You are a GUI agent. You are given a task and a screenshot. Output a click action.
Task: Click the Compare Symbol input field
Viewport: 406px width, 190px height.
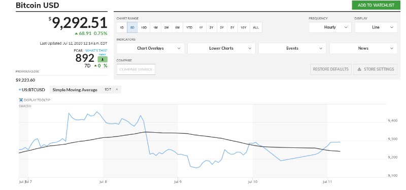[136, 69]
